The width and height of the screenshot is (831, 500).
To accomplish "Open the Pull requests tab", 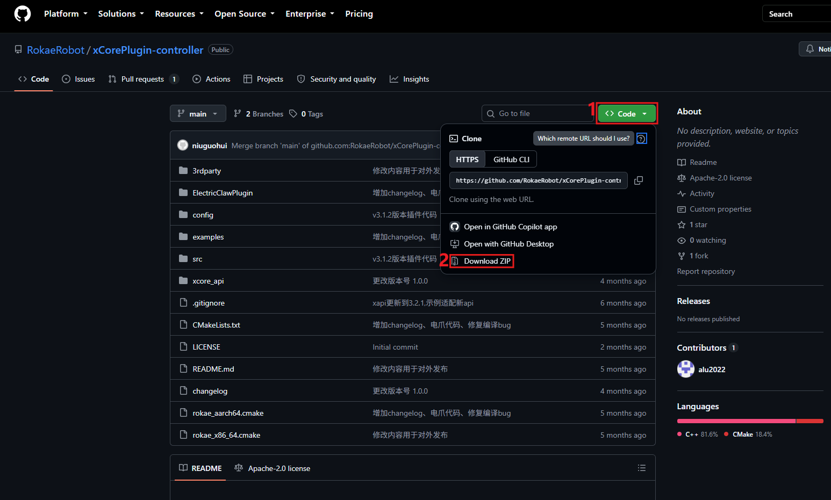I will [143, 79].
